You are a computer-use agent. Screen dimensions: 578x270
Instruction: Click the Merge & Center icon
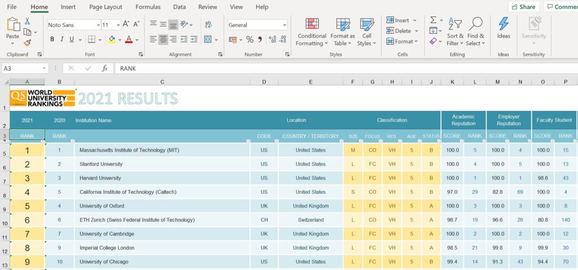point(208,39)
